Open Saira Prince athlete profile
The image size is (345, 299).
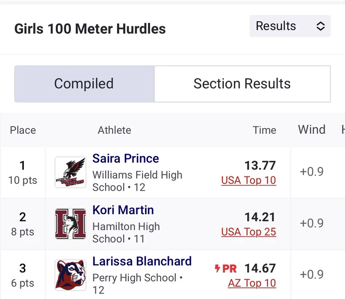(x=126, y=159)
